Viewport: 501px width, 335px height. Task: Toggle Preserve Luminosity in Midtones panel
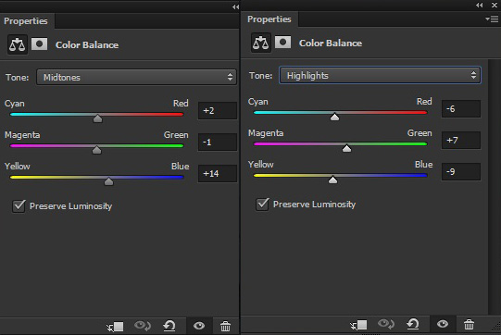[x=19, y=206]
